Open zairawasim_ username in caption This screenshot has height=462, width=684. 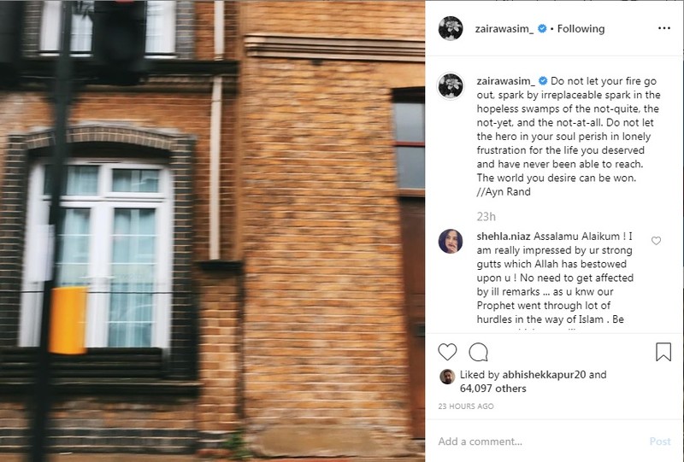tap(505, 81)
